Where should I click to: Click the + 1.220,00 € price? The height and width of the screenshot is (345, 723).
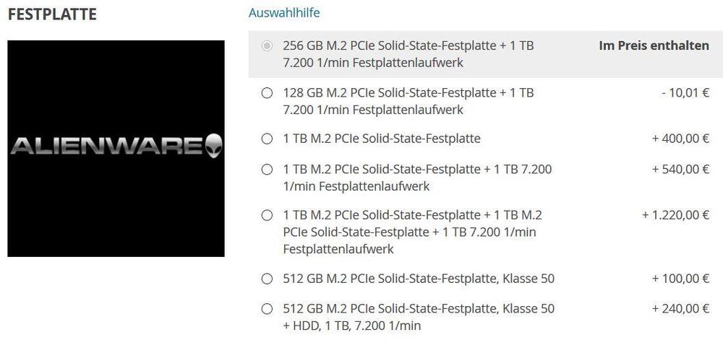point(675,215)
